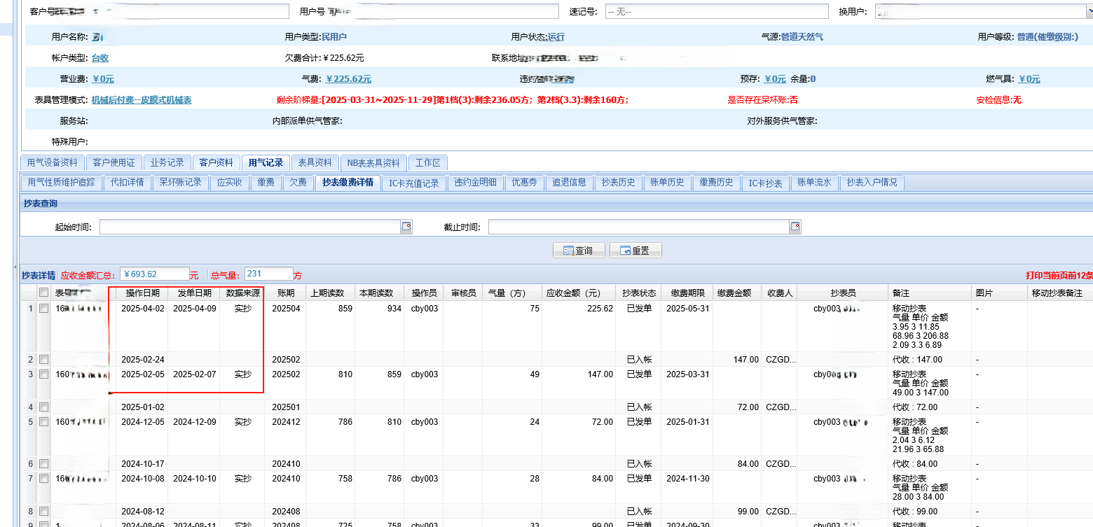Click the 台收 account type link
Screen dimensions: 1093x527
[100, 58]
